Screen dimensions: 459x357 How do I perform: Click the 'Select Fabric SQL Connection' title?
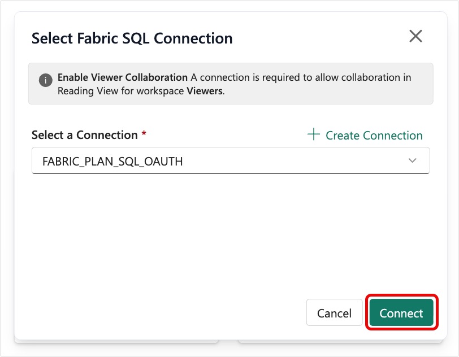132,38
